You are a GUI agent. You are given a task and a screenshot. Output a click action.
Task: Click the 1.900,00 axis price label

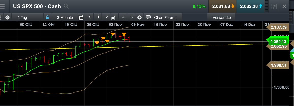(x=282, y=87)
